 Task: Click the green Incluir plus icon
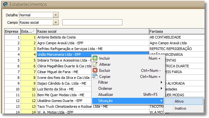95,58
